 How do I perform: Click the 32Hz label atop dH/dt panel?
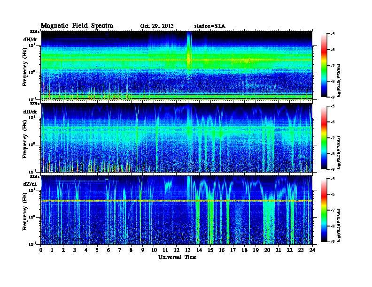click(x=35, y=31)
